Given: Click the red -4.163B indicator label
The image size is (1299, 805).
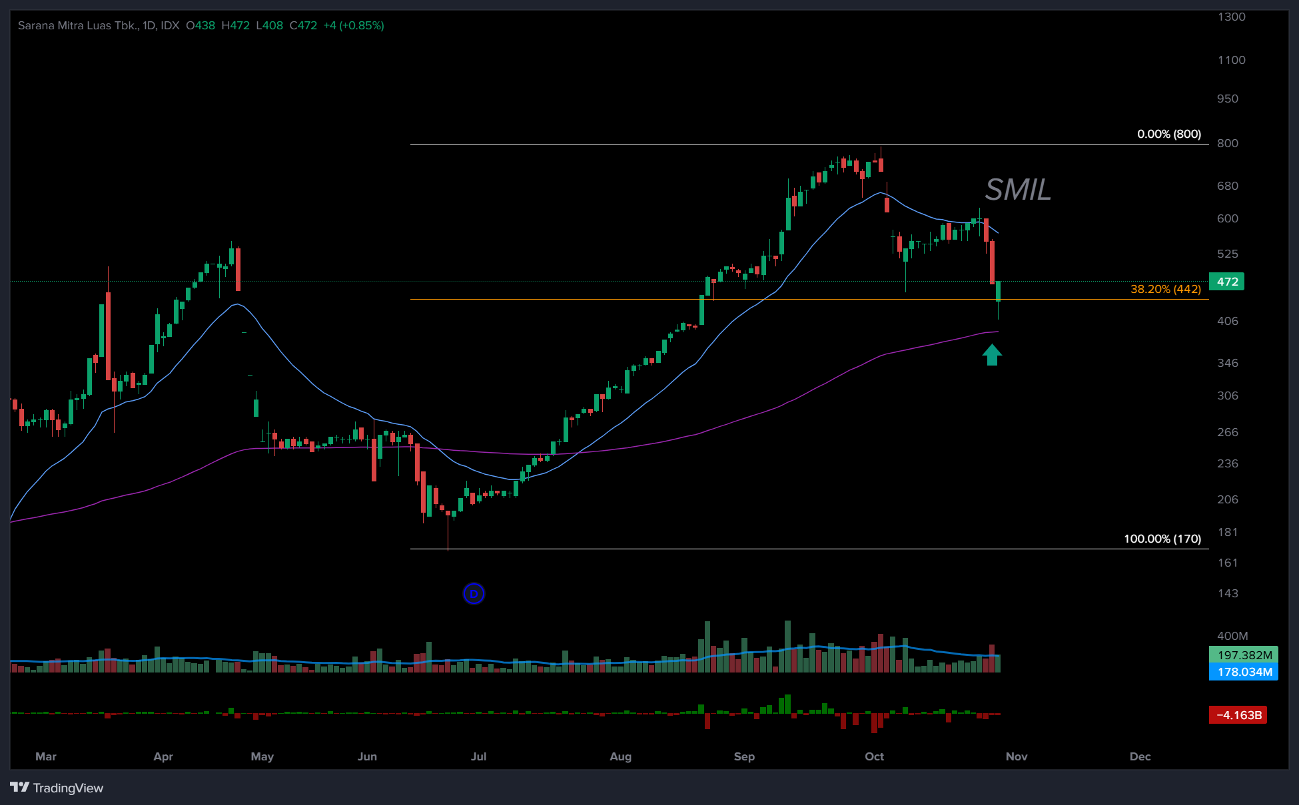Looking at the screenshot, I should pos(1238,715).
